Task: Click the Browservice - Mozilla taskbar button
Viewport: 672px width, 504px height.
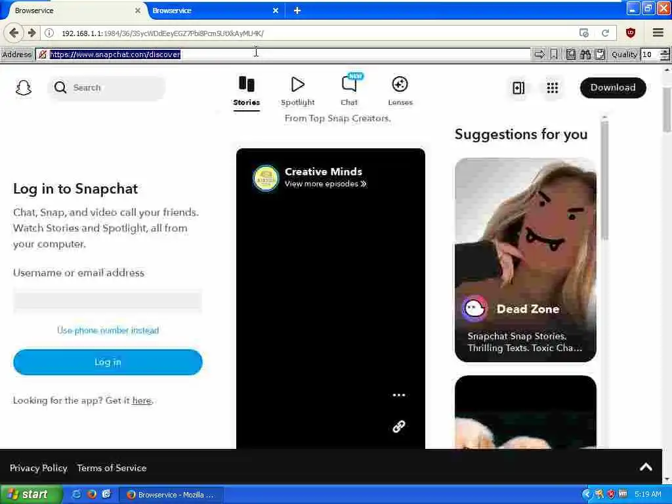Action: [x=171, y=495]
